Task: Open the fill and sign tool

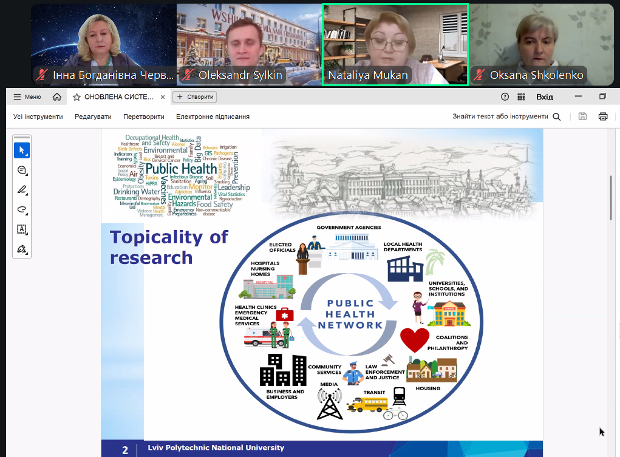Action: coord(22,249)
